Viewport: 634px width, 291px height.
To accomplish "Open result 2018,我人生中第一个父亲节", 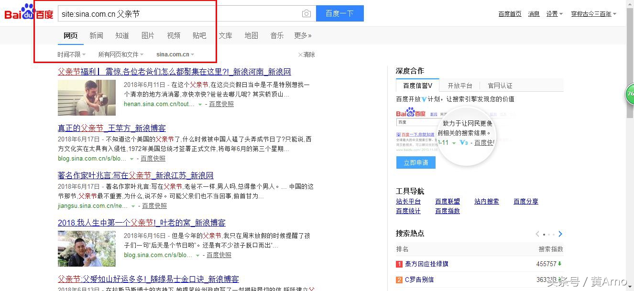I will (142, 223).
